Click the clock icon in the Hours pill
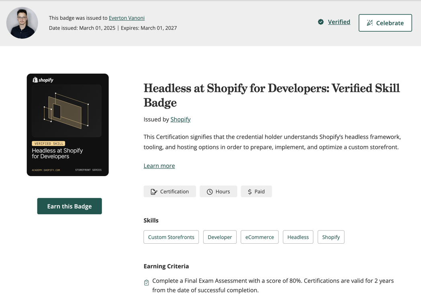 click(209, 191)
